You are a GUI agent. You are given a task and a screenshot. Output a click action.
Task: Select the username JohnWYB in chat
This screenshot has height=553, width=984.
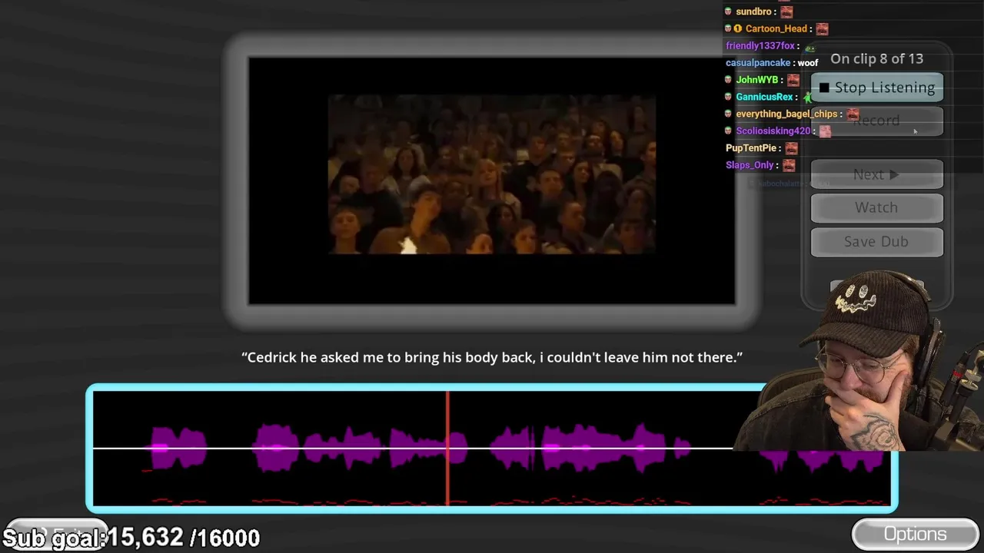(757, 80)
